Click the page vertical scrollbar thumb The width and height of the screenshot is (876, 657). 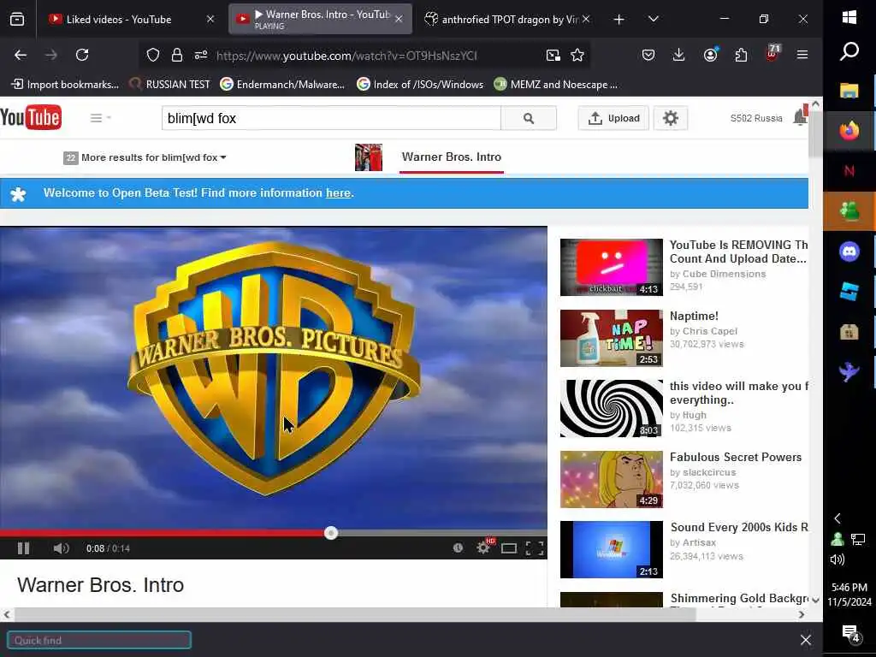click(x=815, y=134)
